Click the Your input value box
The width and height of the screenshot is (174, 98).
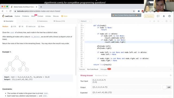click(x=131, y=81)
